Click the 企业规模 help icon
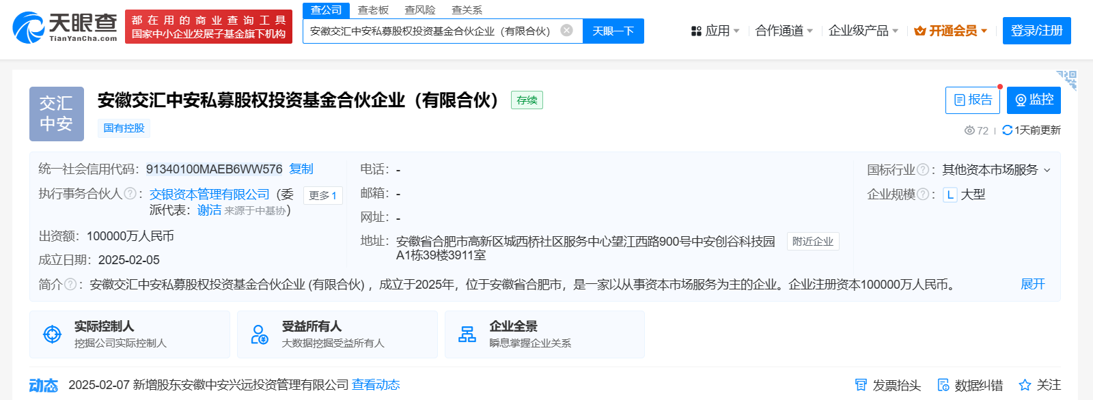This screenshot has width=1093, height=400. coord(923,194)
